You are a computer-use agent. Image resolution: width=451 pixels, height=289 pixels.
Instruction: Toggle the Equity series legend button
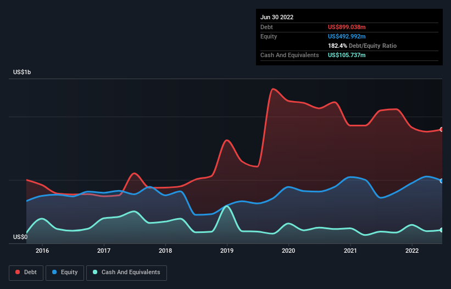coord(65,273)
